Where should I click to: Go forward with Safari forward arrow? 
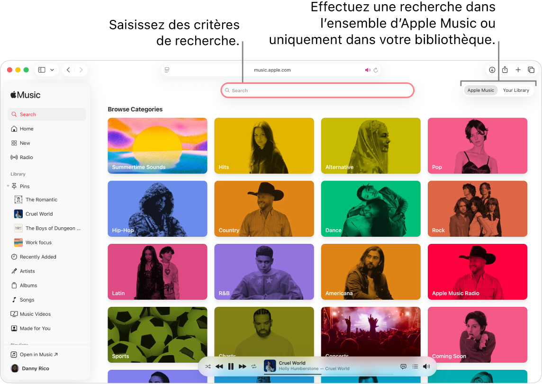pos(81,70)
